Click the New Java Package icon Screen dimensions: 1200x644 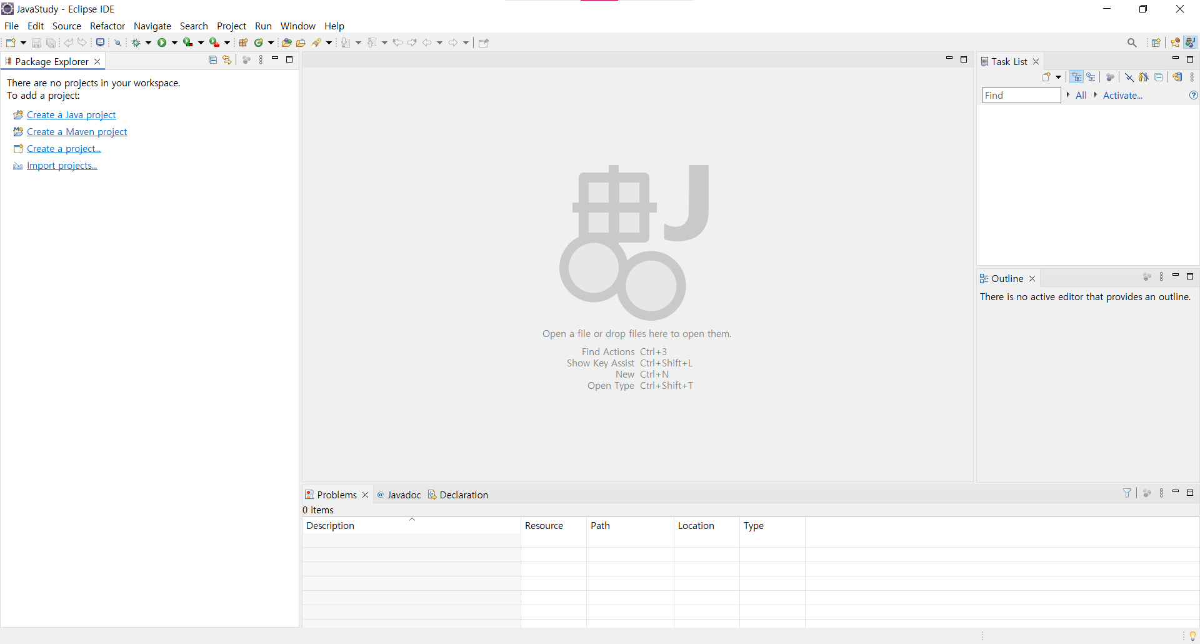tap(244, 43)
